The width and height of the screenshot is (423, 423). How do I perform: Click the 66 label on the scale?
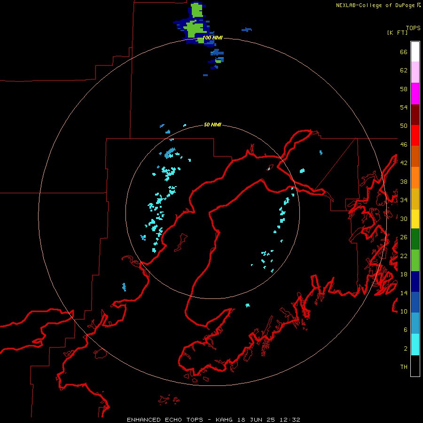click(404, 52)
